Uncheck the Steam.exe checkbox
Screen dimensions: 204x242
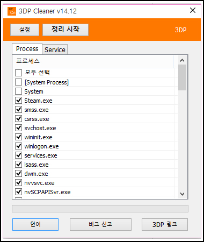click(x=19, y=101)
